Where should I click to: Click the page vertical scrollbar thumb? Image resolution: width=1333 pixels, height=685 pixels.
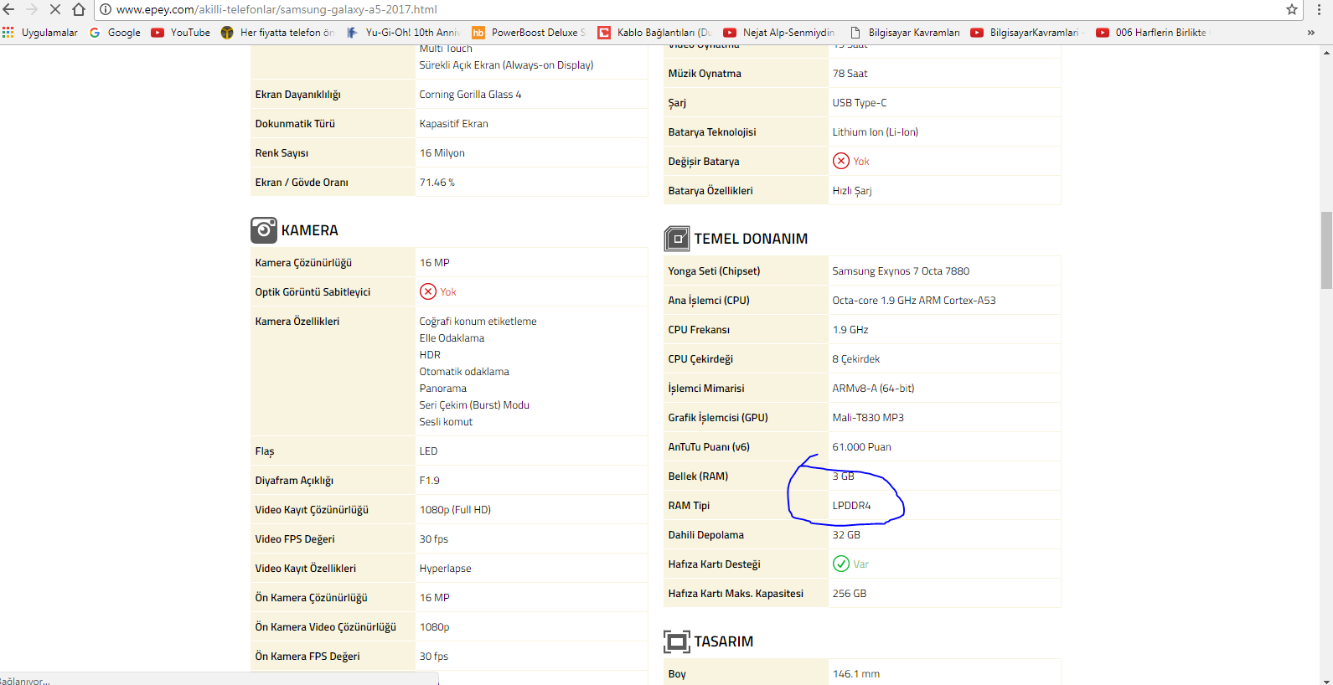(x=1326, y=250)
